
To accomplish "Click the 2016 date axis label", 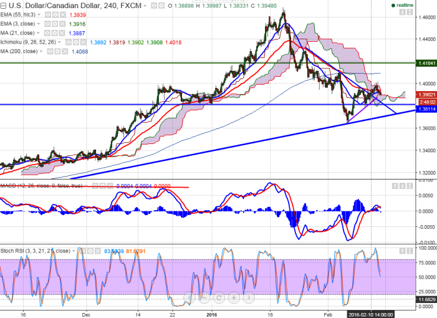I will coord(211,315).
